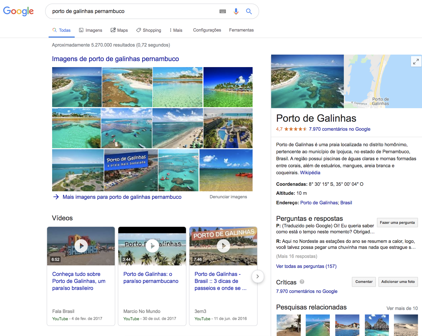This screenshot has height=336, width=422.
Task: Open the on-screen keyboard icon
Action: point(223,11)
